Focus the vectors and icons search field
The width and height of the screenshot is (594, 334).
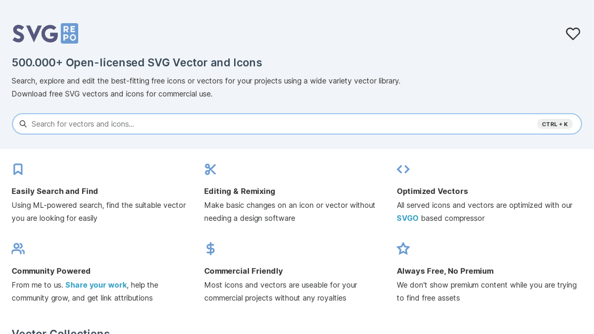[x=282, y=124]
